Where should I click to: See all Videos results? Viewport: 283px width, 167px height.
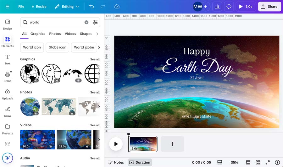(x=95, y=125)
